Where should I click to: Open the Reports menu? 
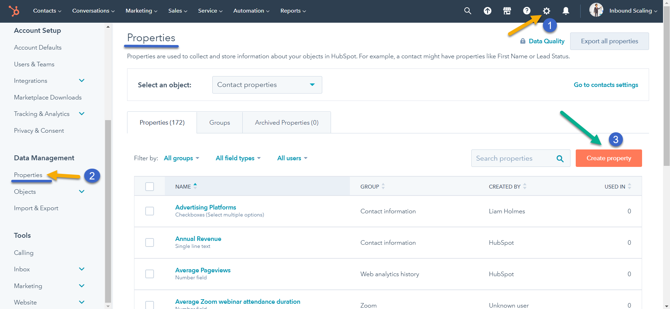click(293, 11)
